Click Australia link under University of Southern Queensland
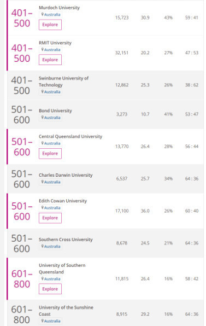 52,279
